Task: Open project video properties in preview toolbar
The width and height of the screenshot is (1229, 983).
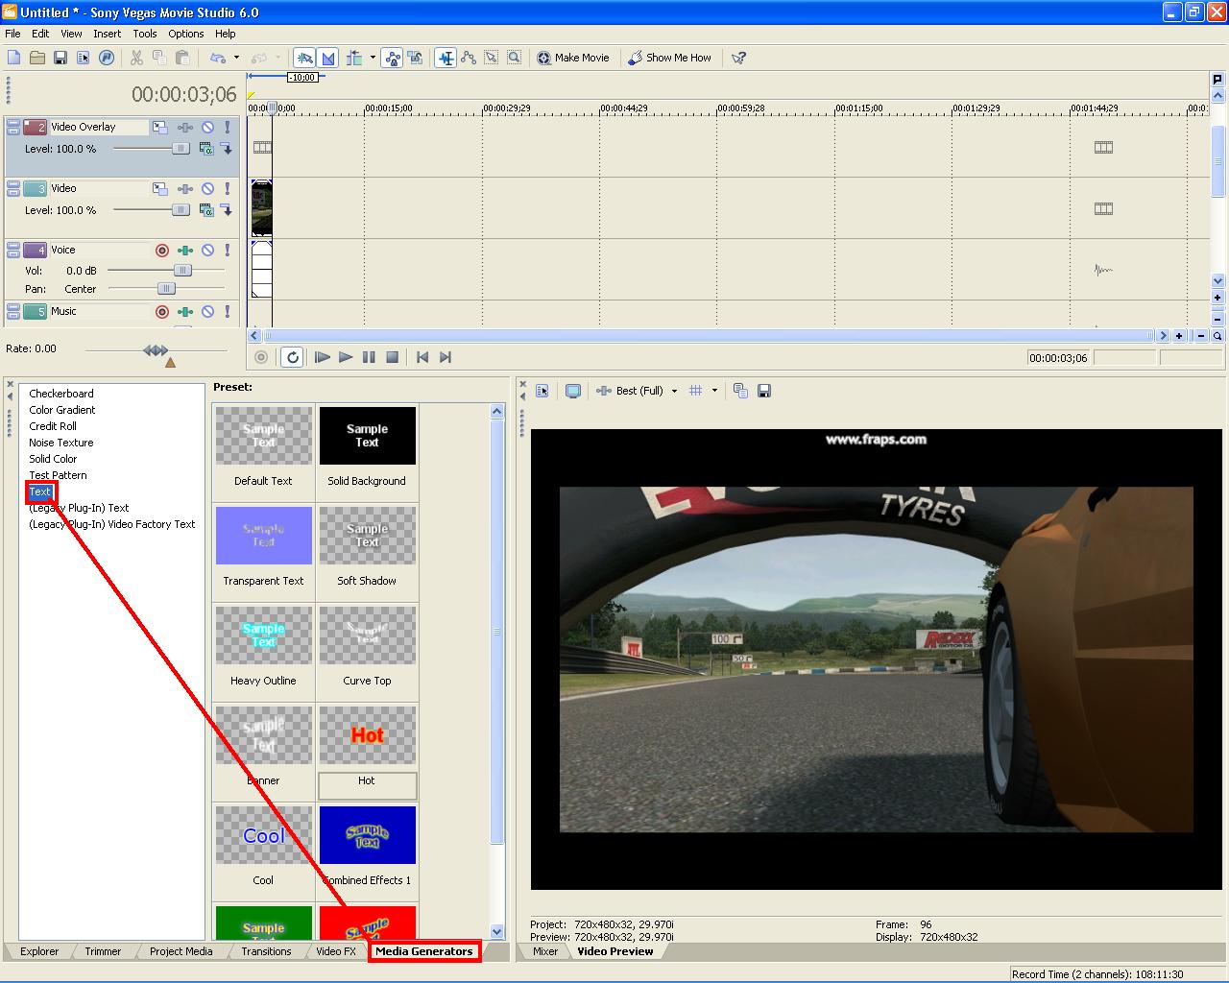Action: coord(542,391)
